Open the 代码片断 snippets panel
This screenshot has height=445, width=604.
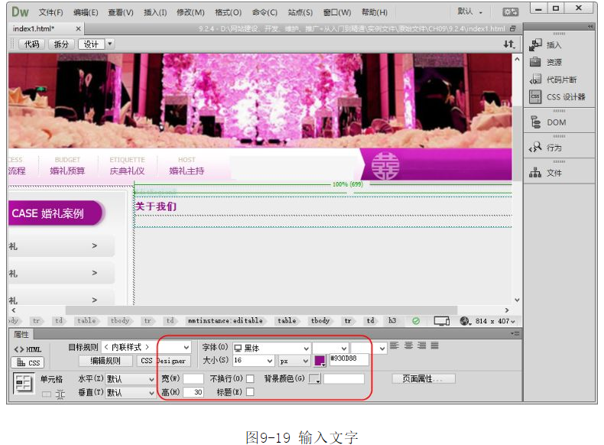pos(560,80)
